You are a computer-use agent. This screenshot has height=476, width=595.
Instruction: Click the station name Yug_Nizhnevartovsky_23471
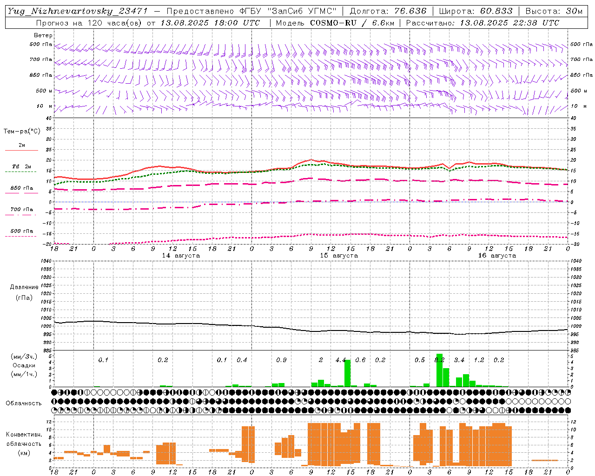click(x=78, y=11)
